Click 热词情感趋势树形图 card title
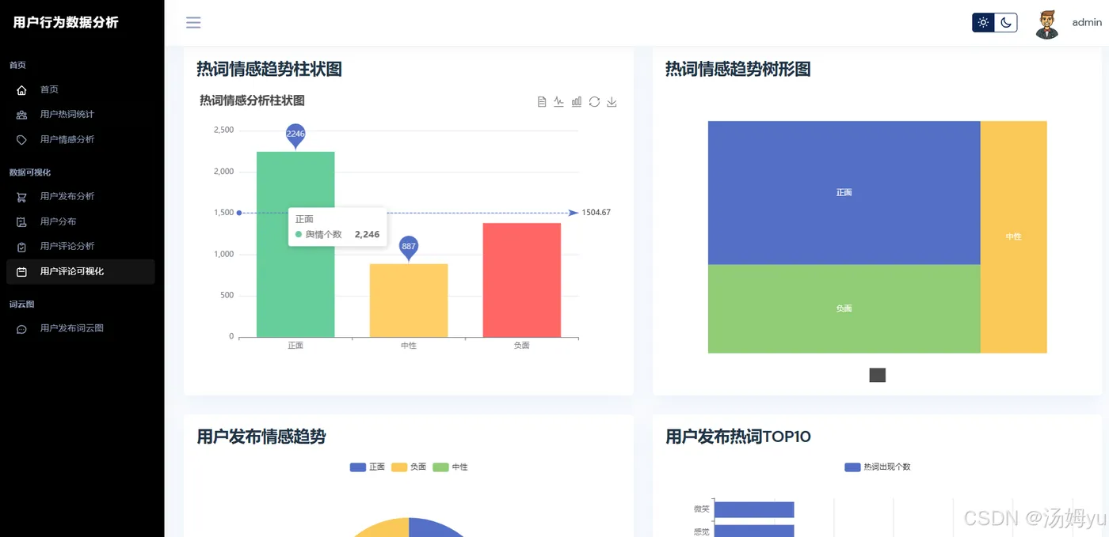Image resolution: width=1109 pixels, height=537 pixels. pyautogui.click(x=738, y=69)
